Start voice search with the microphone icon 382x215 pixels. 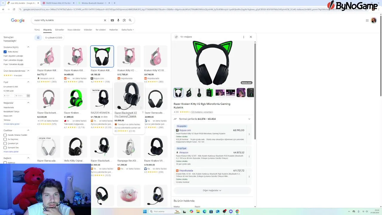(x=118, y=20)
